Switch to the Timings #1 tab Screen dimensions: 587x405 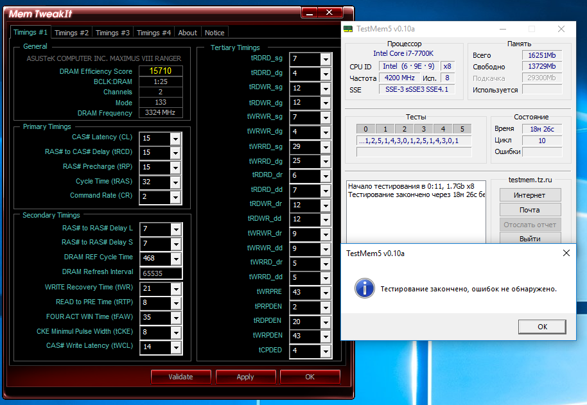30,33
